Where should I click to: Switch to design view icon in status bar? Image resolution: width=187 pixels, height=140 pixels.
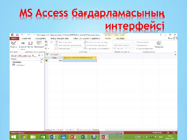coord(174,133)
